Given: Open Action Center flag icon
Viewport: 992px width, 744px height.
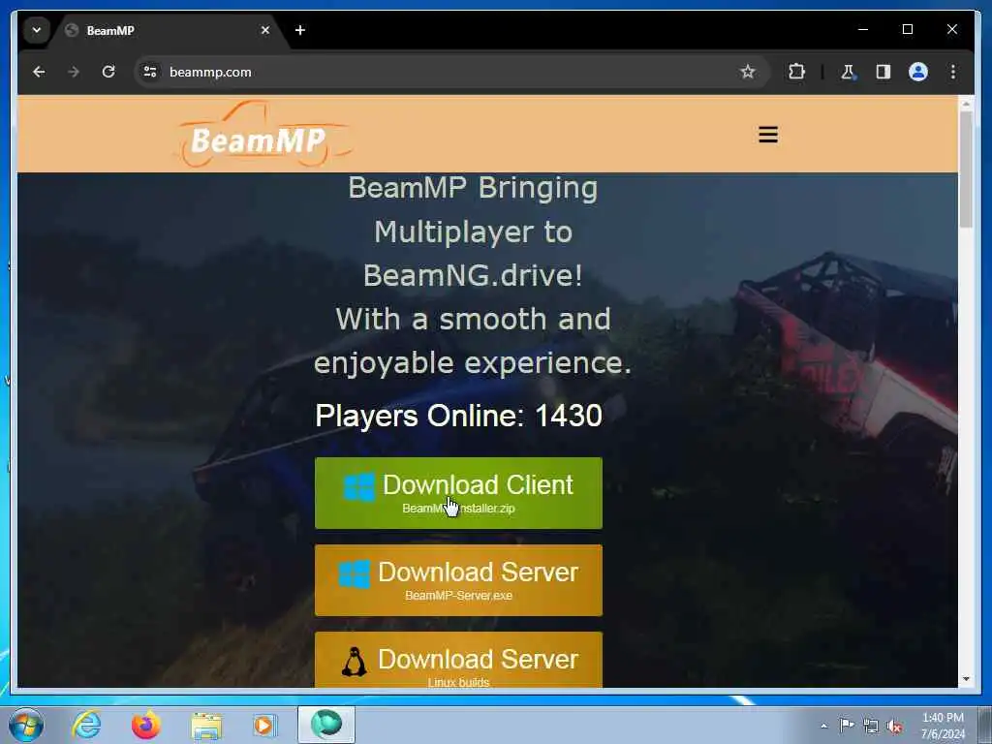Looking at the screenshot, I should point(847,726).
